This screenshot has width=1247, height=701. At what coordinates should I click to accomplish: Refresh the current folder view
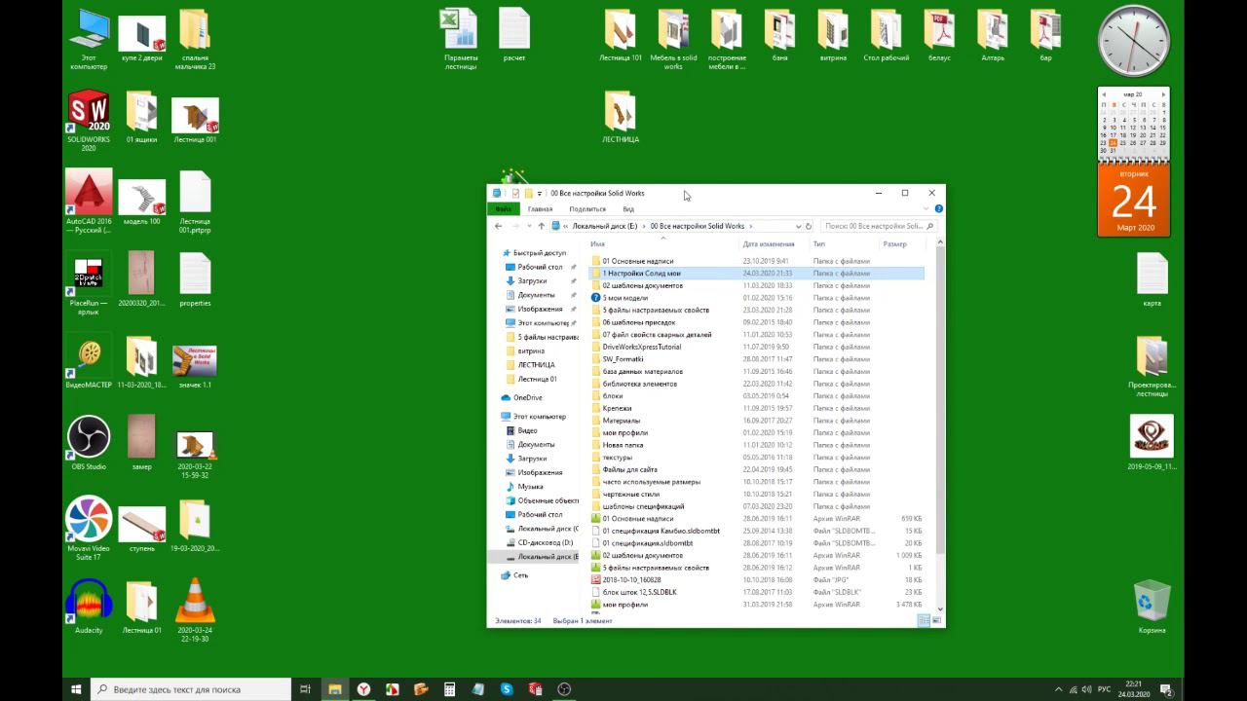(809, 226)
